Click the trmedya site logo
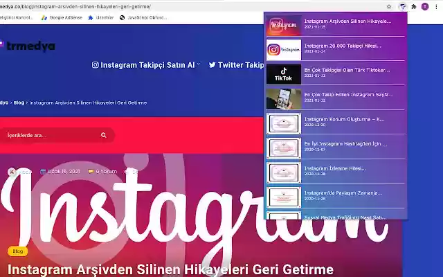The image size is (443, 277). point(28,46)
